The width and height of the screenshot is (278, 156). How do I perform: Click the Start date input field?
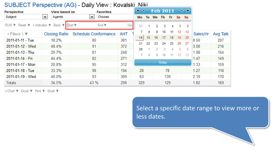(x=88, y=25)
